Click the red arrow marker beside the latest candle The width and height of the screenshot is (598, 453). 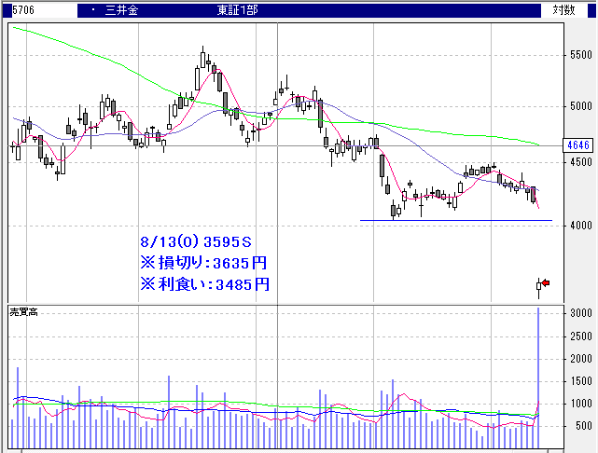point(547,282)
